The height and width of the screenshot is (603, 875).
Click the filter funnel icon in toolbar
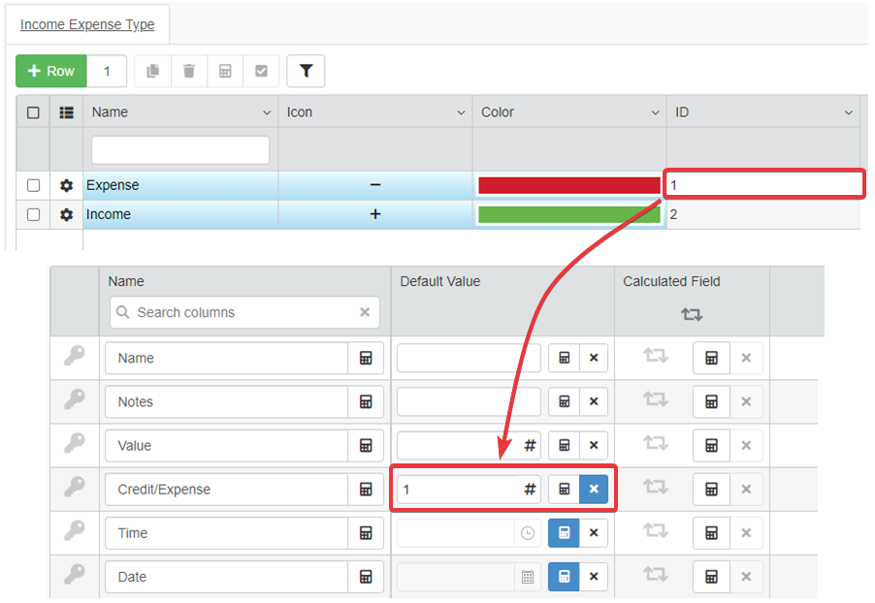306,71
